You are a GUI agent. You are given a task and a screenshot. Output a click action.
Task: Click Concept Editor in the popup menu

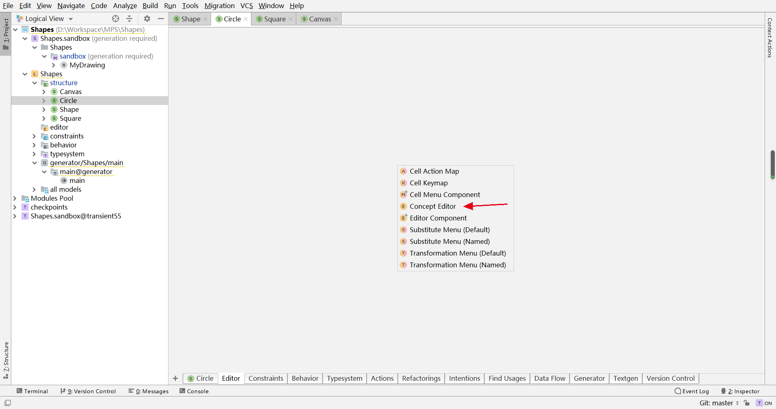coord(432,206)
